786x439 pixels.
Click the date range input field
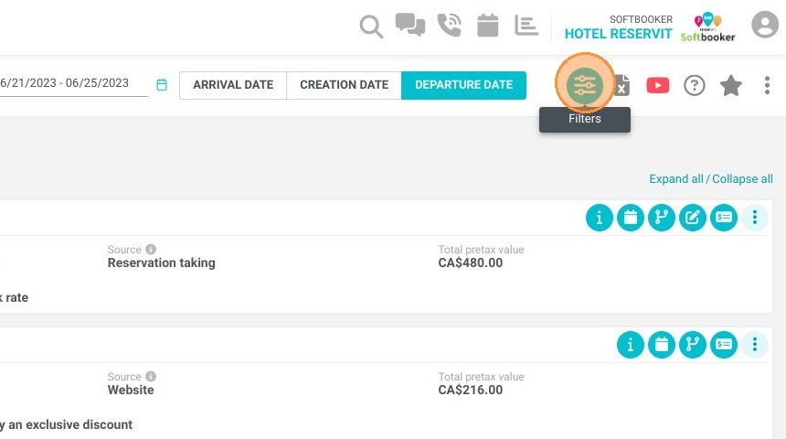(73, 83)
